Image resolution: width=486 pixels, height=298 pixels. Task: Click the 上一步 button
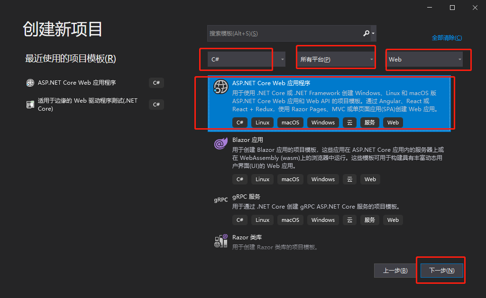click(x=395, y=270)
